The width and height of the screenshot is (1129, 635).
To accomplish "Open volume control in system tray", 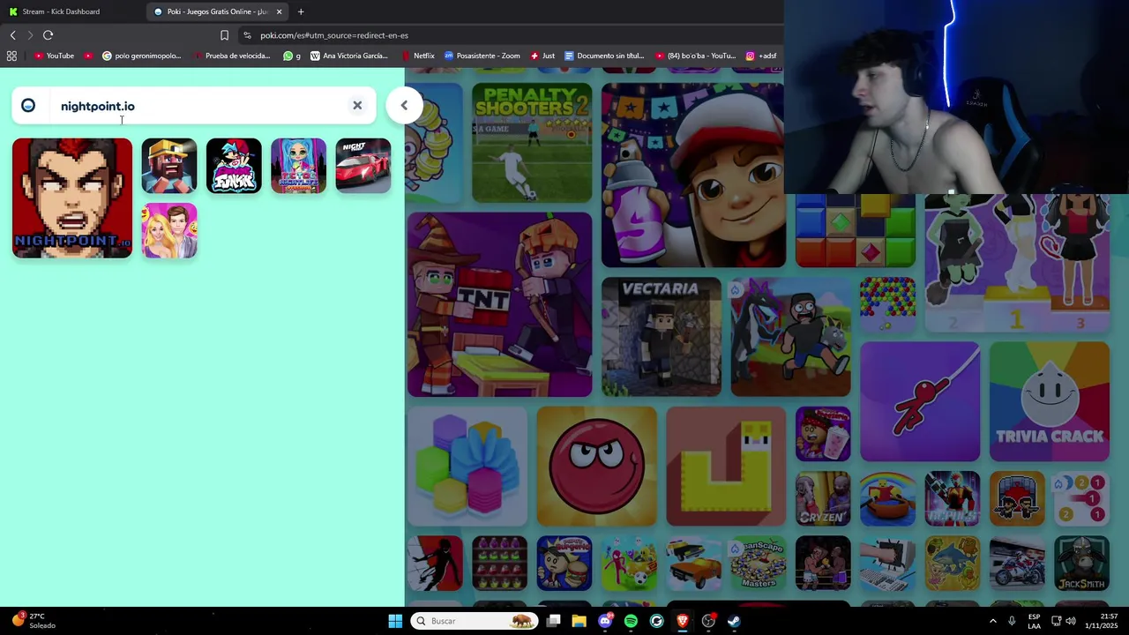I will tap(1071, 621).
